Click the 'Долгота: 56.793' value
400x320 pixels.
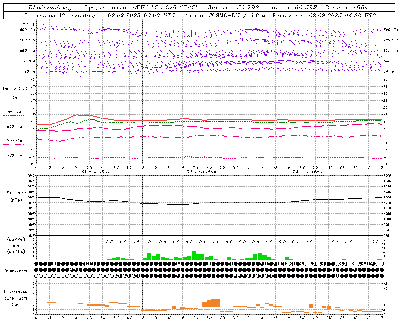click(x=233, y=7)
